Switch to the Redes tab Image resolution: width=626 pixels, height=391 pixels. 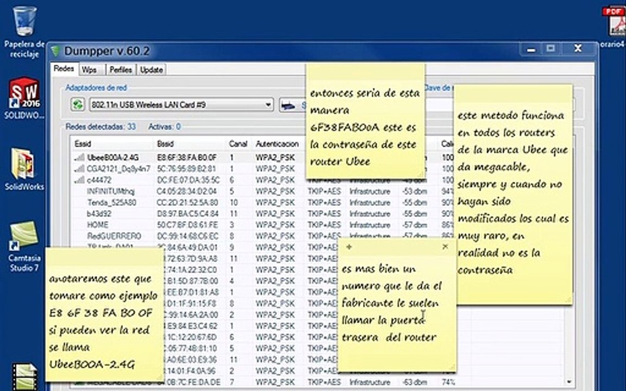(64, 68)
